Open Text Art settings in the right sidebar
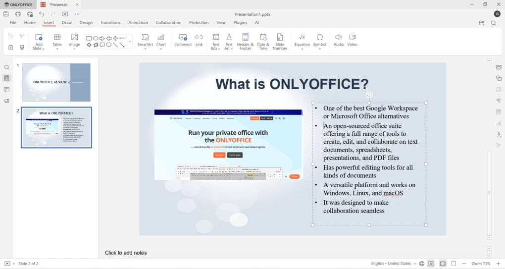Image resolution: width=505 pixels, height=269 pixels. 499,134
